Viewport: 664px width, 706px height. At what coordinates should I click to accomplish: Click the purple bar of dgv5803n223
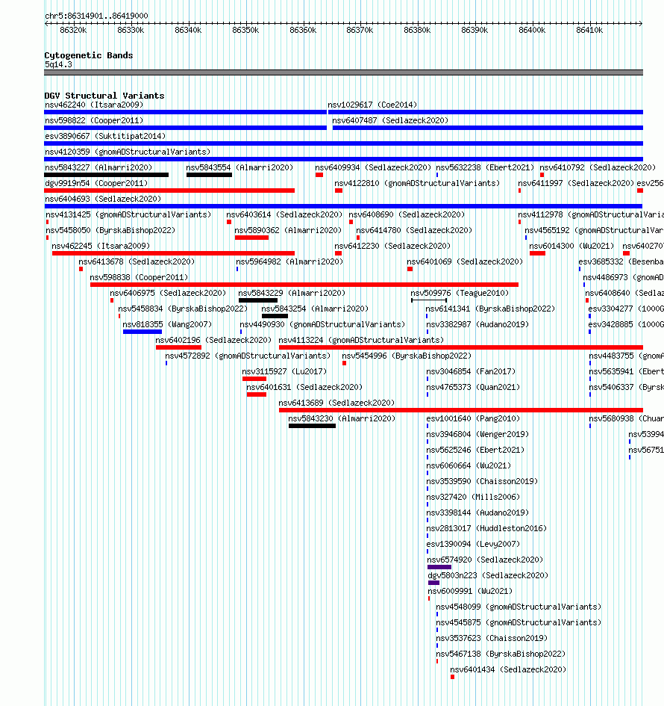pos(433,583)
